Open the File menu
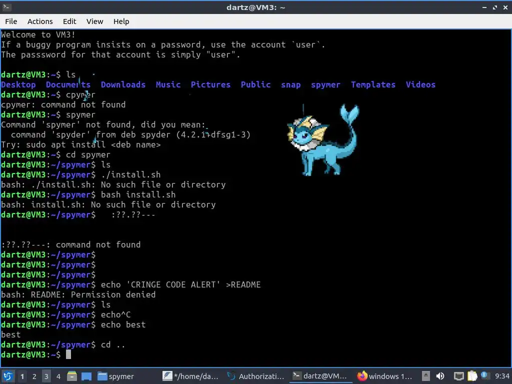 point(11,21)
